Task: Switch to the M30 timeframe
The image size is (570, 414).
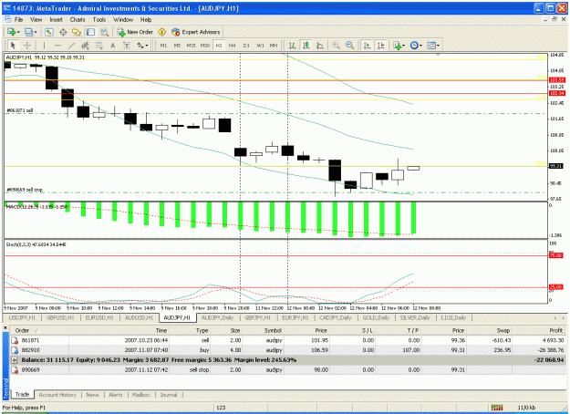Action: (x=204, y=46)
